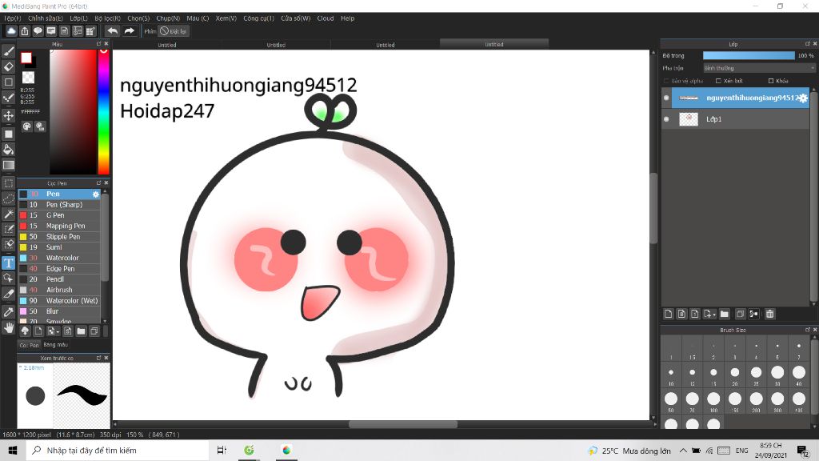Image resolution: width=819 pixels, height=461 pixels.
Task: Switch to the Bảng màu tab
Action: click(56, 345)
